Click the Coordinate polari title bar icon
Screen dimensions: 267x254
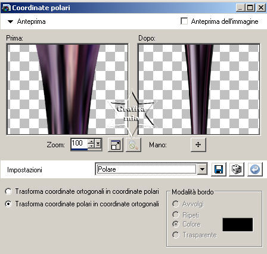6,8
